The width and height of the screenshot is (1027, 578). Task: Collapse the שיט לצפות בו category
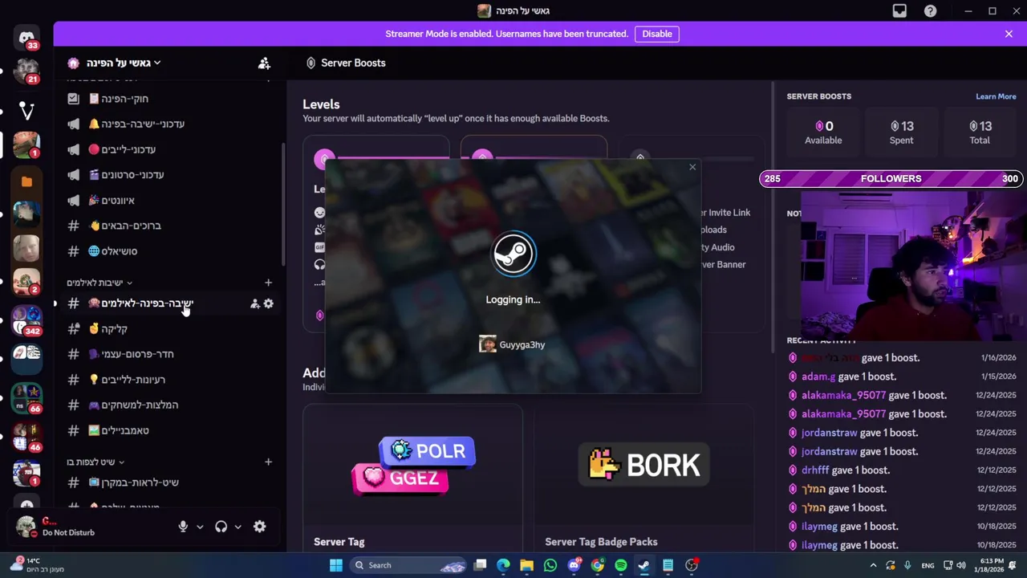[x=95, y=462]
